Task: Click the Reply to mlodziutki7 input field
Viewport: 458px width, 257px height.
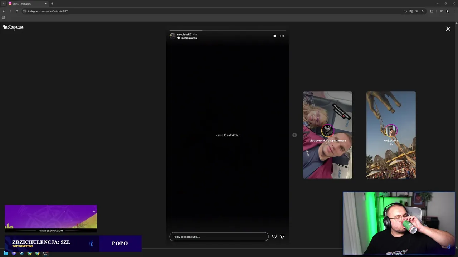Action: coord(219,237)
